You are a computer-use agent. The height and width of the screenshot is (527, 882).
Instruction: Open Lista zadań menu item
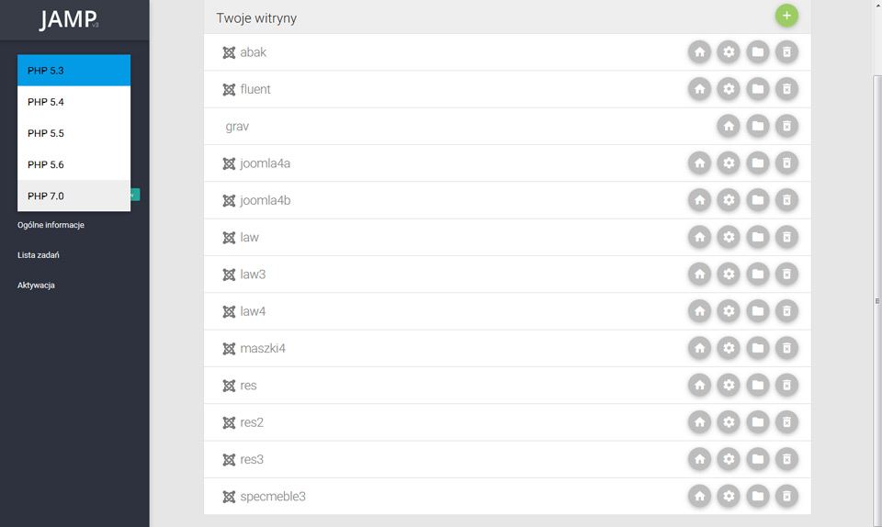tap(39, 255)
